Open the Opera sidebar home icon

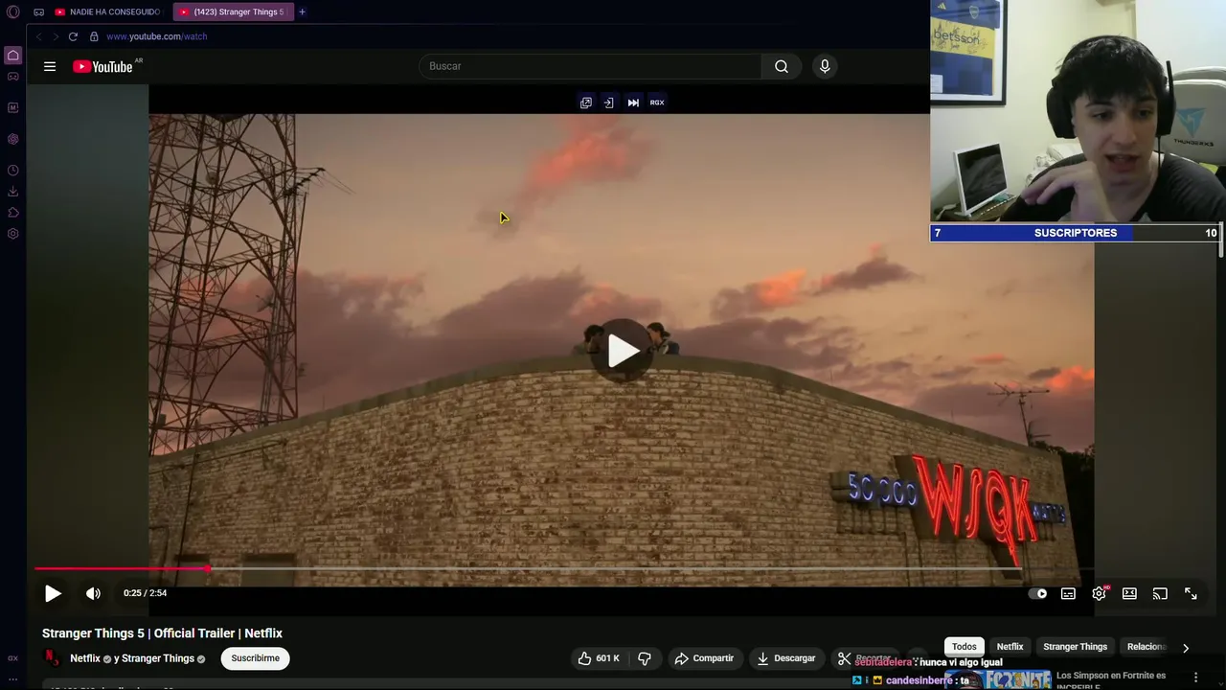[12, 56]
